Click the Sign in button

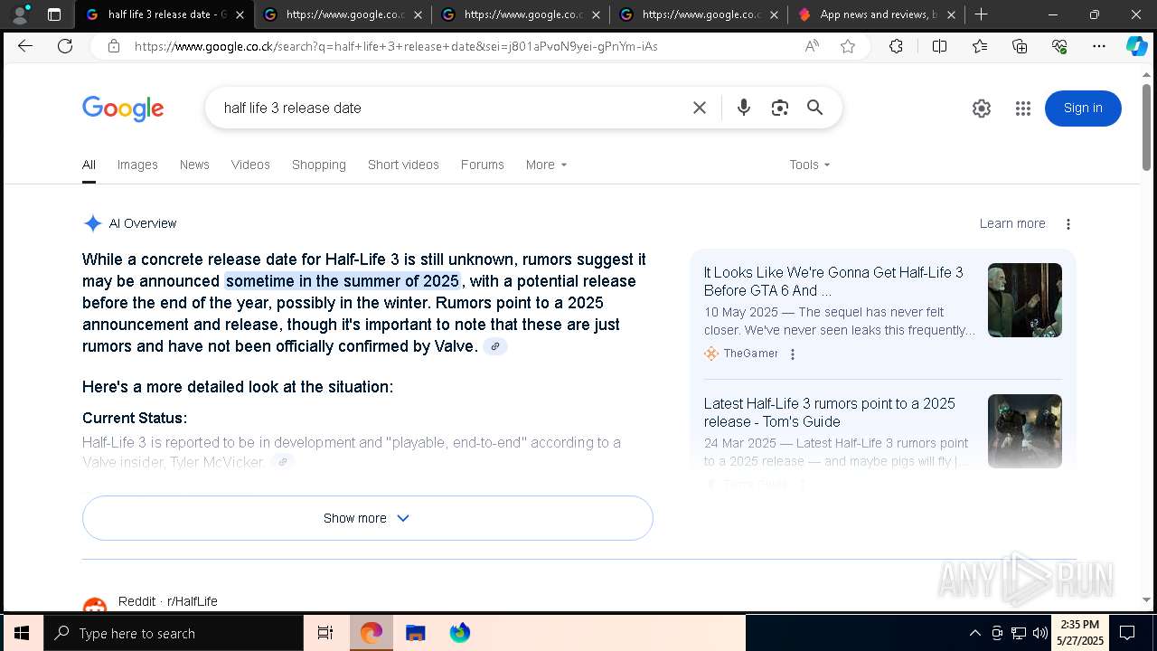(1083, 108)
